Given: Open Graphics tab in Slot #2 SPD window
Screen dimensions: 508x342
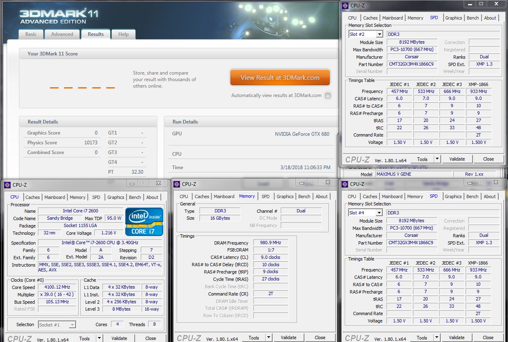Looking at the screenshot, I should [454, 18].
